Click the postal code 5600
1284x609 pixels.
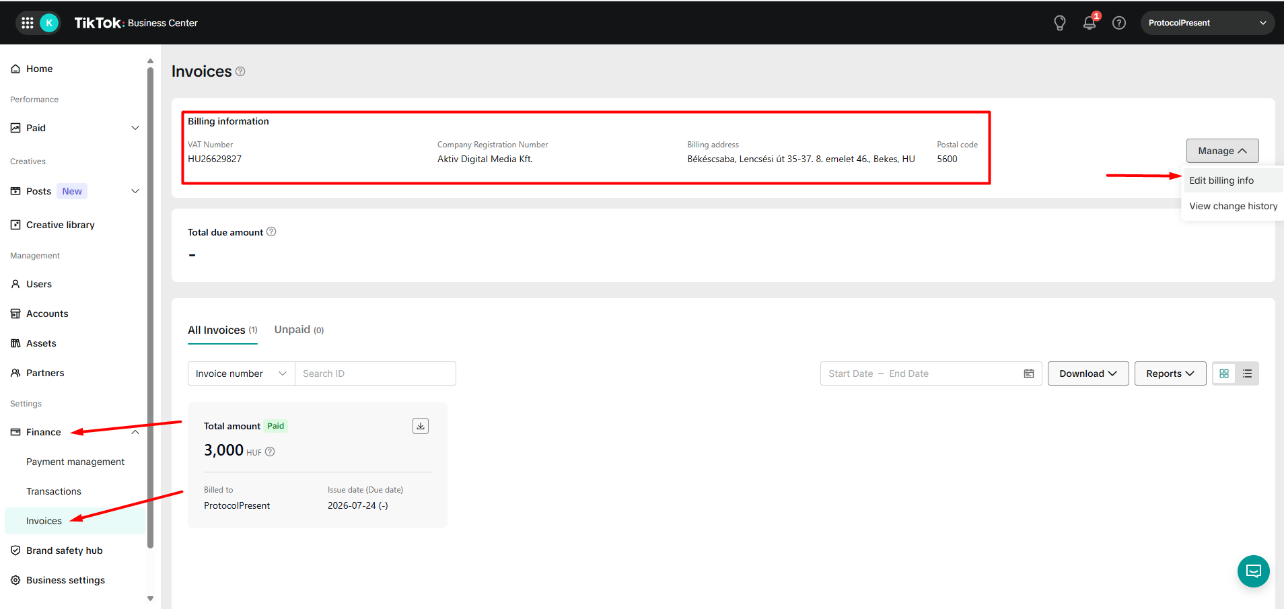click(x=947, y=159)
